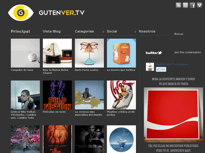The height and width of the screenshot is (153, 205).
Task: Open the 26.12.11 movie poster thumbnail
Action: point(89,139)
